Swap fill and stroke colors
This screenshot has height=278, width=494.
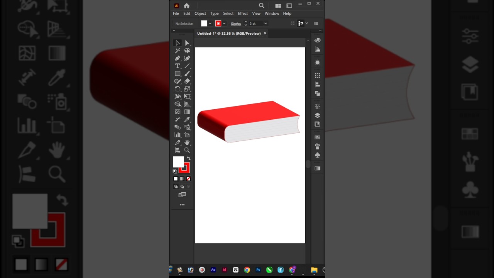pos(189,158)
